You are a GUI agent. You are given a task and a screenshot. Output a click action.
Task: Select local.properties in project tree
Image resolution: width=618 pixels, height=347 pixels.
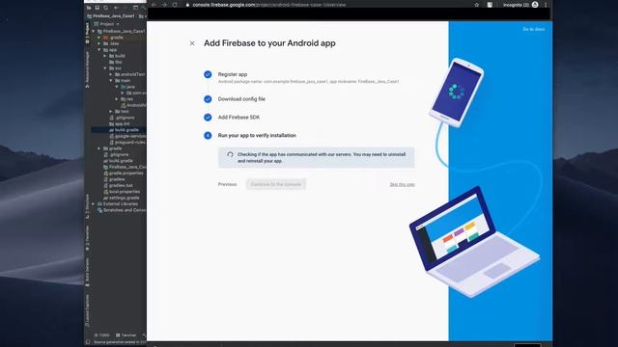tap(122, 192)
